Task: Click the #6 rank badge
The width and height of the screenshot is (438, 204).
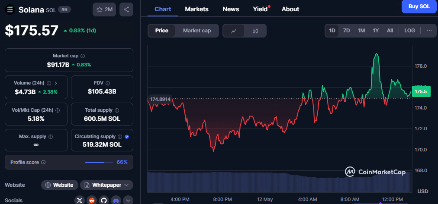Action: (x=64, y=10)
